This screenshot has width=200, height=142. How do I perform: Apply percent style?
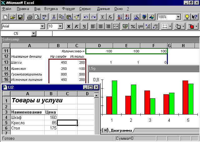(133, 26)
